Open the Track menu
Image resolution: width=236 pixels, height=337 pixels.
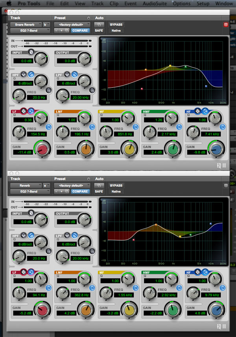[97, 4]
